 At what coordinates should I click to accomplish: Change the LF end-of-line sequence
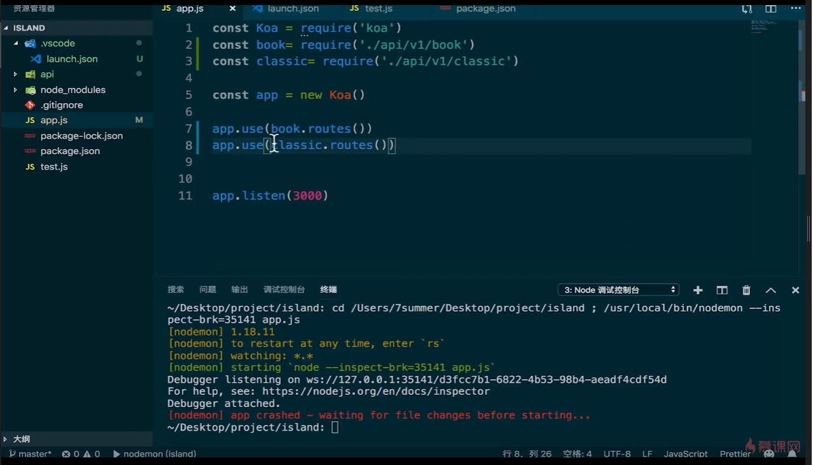(647, 454)
